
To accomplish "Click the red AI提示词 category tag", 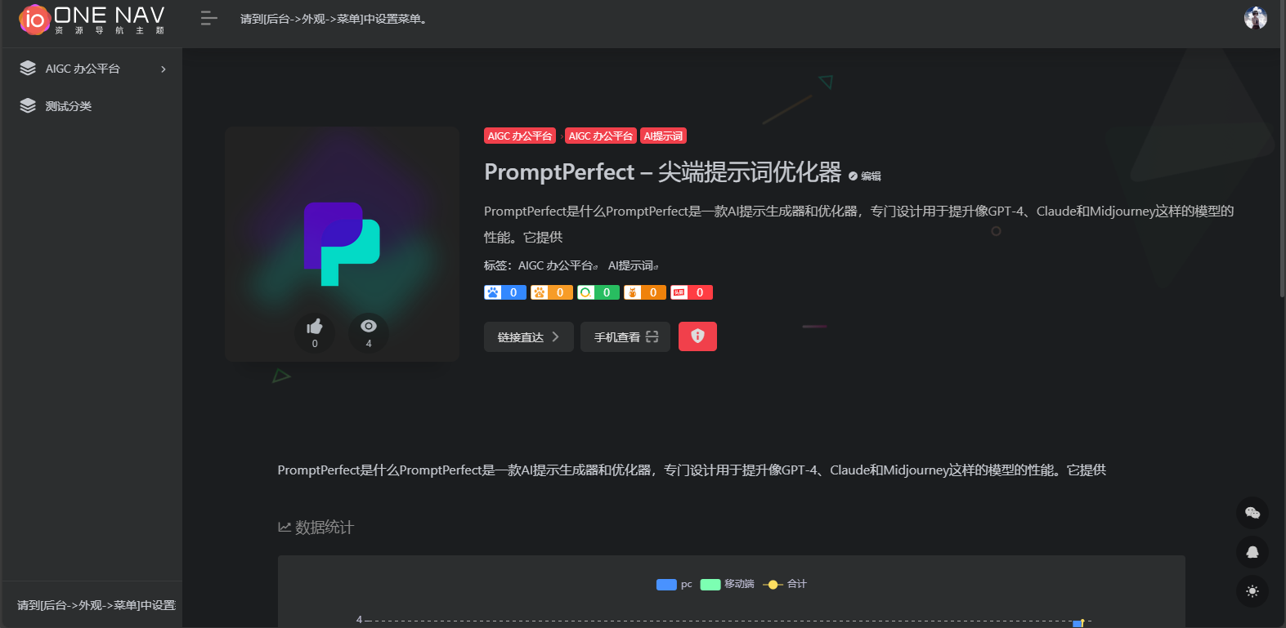I will [x=663, y=136].
